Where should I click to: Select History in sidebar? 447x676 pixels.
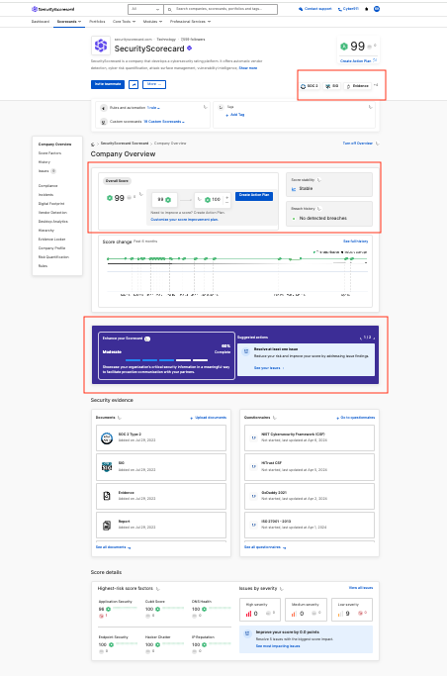tap(45, 162)
